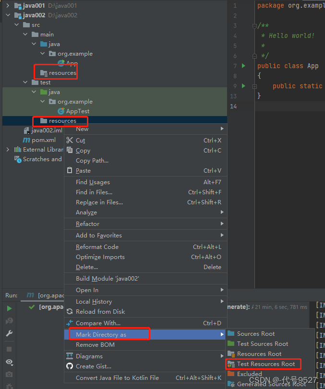Viewport: 325px width, 389px height.
Task: Click the run gutter icon beside class App
Action: click(x=243, y=66)
